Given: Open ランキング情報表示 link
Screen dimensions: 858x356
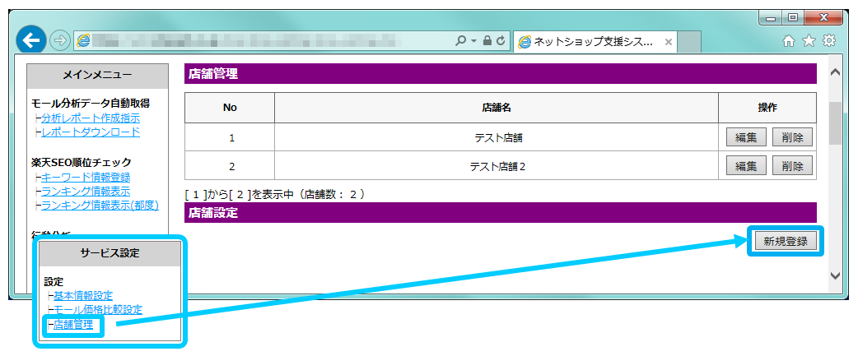Looking at the screenshot, I should point(86,191).
